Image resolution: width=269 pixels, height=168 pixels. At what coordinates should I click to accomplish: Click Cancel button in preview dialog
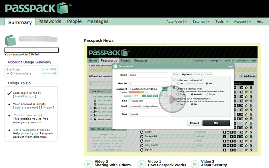click(194, 123)
